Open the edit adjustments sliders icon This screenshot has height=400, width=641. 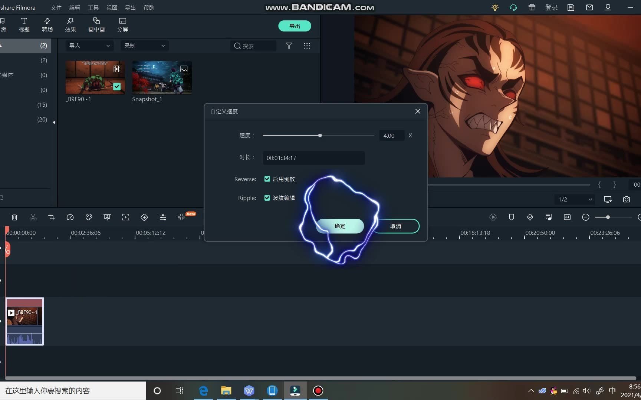point(163,217)
